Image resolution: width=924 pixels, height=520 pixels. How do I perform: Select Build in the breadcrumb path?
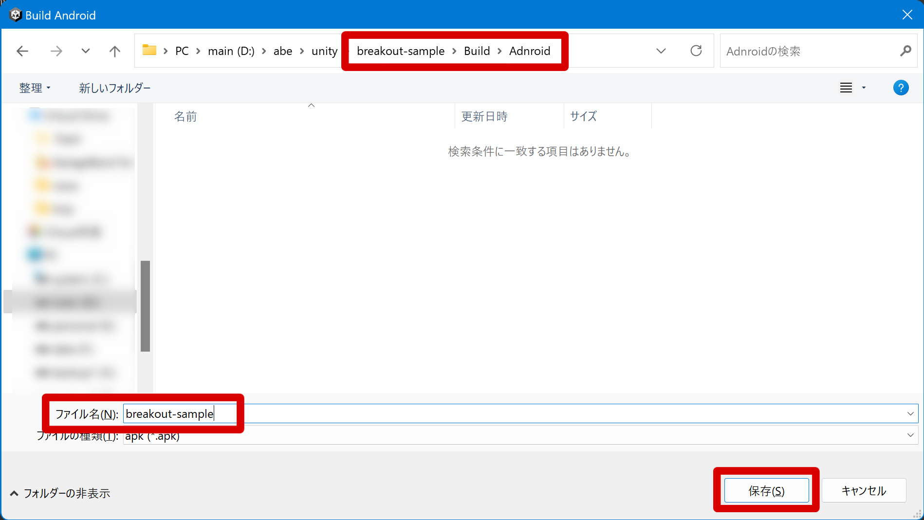[477, 51]
